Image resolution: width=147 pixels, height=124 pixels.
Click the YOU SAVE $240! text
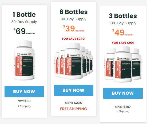click(x=74, y=39)
